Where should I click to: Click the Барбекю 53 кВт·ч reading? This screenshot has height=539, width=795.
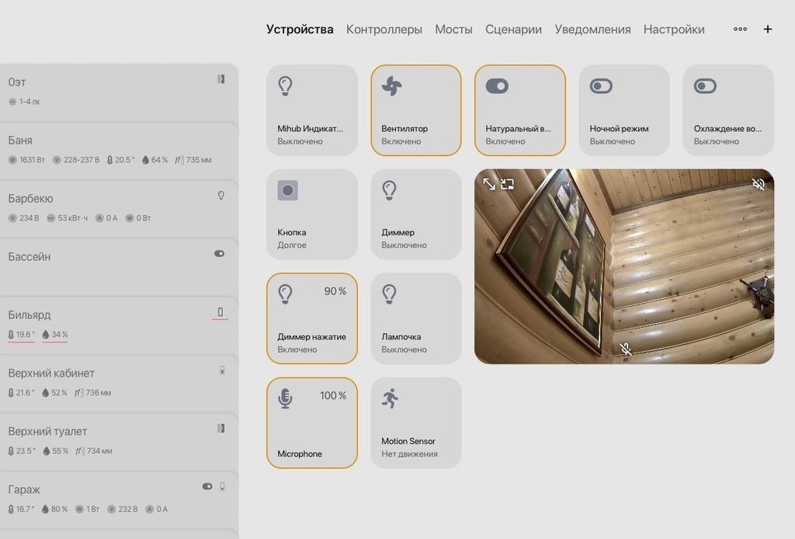67,218
